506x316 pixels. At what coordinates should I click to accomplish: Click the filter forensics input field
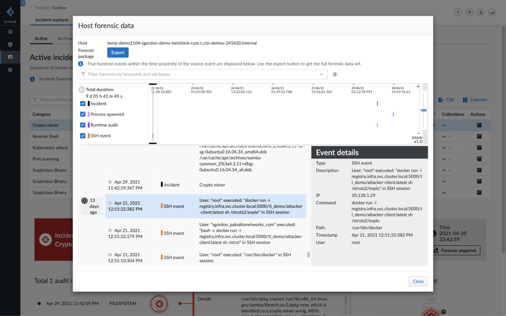(x=201, y=74)
